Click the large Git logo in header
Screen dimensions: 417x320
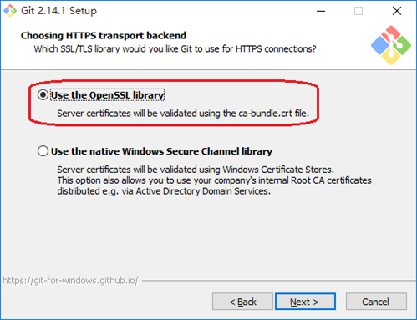click(391, 45)
